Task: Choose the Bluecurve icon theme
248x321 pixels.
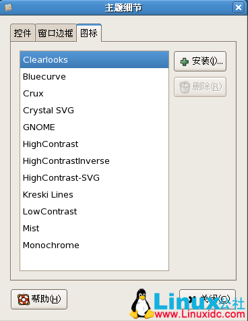Action: pyautogui.click(x=94, y=77)
